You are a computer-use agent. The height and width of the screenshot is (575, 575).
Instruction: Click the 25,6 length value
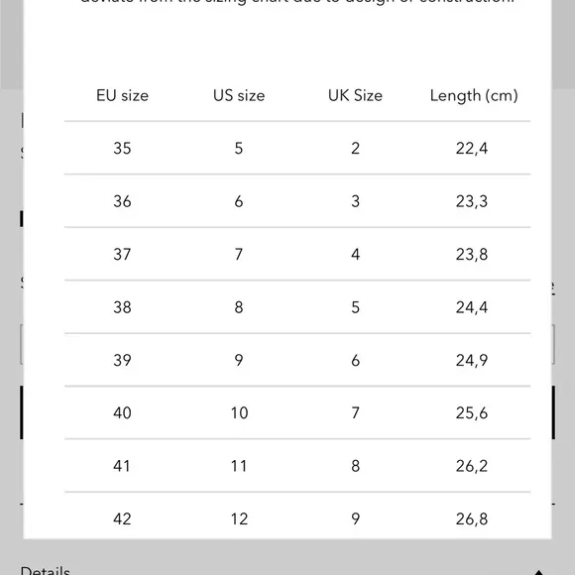472,413
